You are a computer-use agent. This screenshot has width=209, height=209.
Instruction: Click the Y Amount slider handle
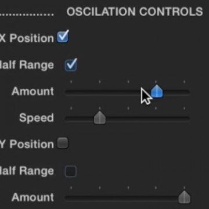[184, 197]
